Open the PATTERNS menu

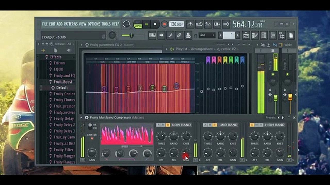(71, 24)
